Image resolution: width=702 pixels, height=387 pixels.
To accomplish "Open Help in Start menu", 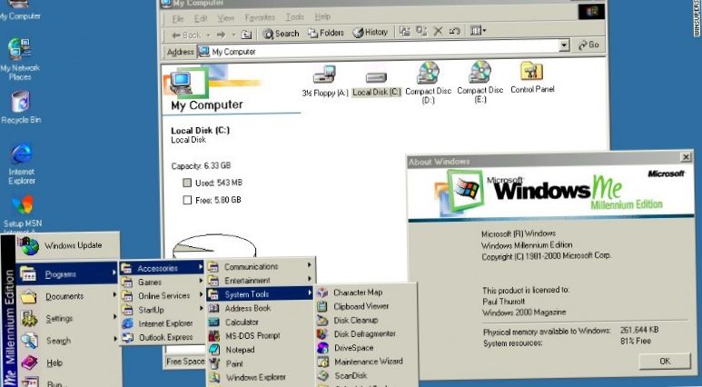I will 67,362.
